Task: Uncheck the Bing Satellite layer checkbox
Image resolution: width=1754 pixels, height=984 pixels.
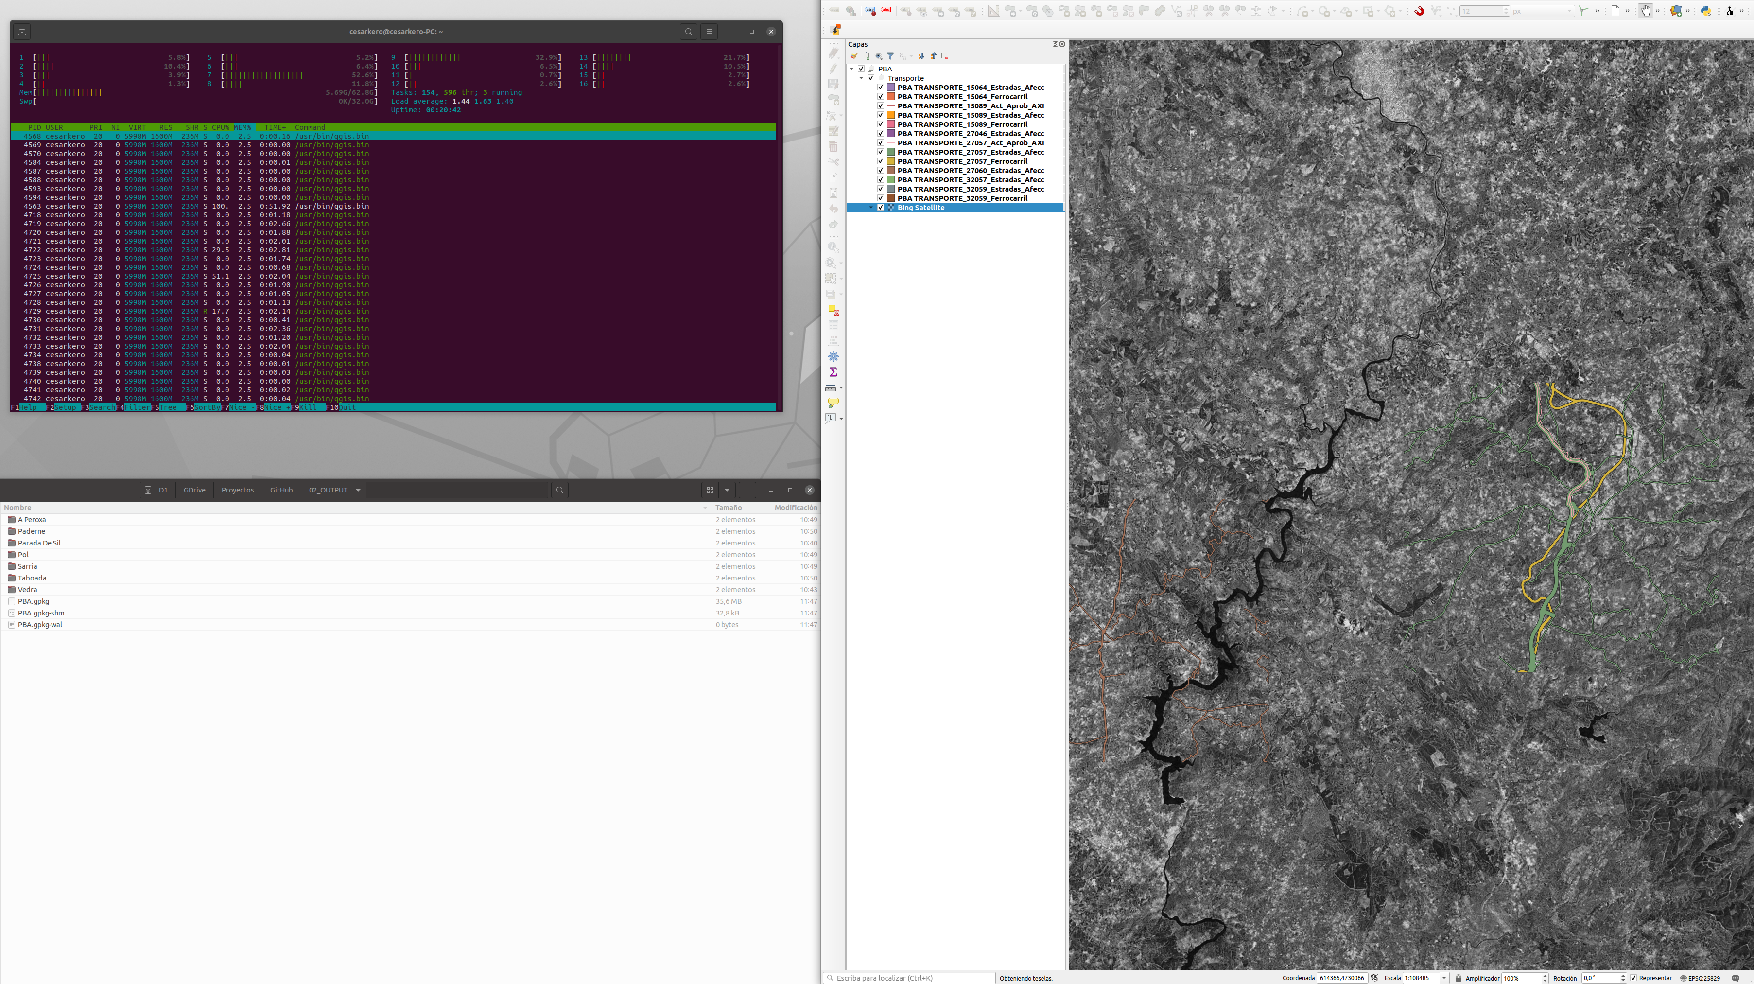Action: pyautogui.click(x=881, y=208)
